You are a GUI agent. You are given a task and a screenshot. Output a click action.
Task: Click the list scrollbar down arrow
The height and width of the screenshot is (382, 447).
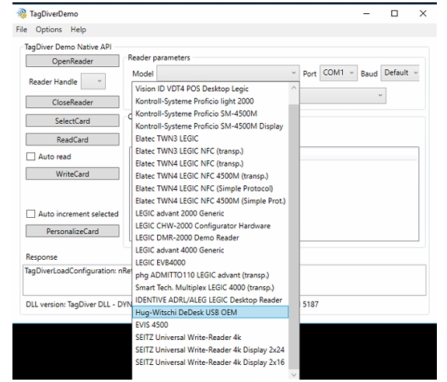point(294,374)
